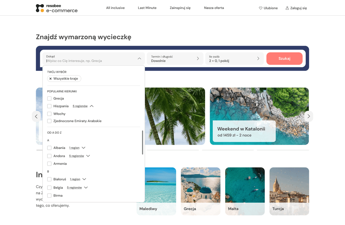Collapse the Dokąd destination panel via its chevron
Viewport: 345px width, 225px height.
coord(139,58)
